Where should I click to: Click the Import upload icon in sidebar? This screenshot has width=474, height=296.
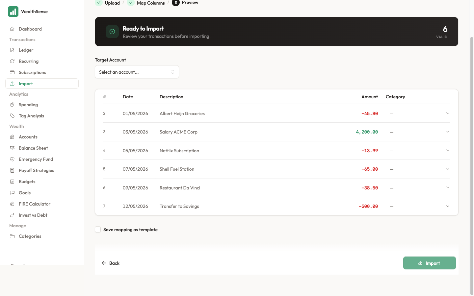click(12, 84)
